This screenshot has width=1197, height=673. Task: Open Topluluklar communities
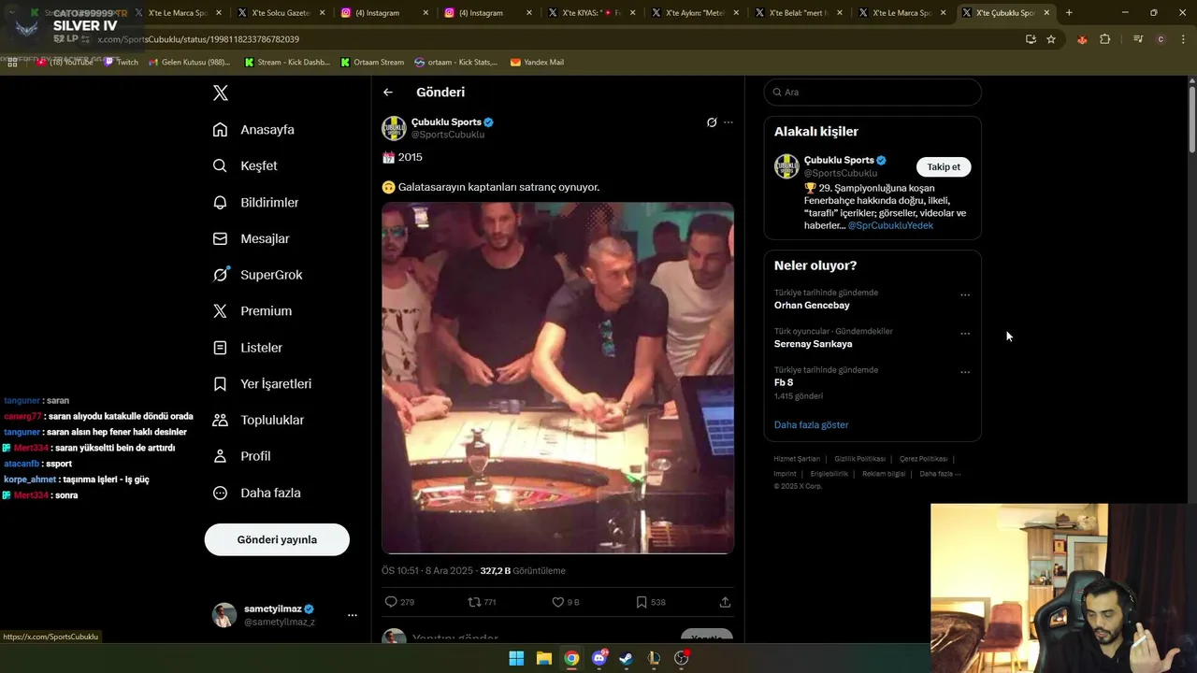pyautogui.click(x=258, y=421)
